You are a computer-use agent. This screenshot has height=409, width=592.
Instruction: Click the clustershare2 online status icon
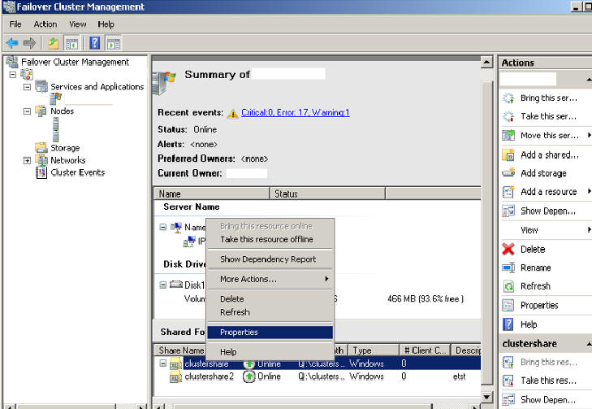(x=248, y=376)
